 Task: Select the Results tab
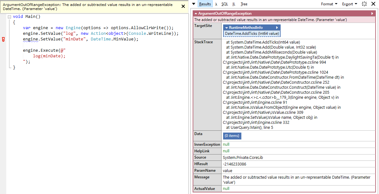click(205, 4)
